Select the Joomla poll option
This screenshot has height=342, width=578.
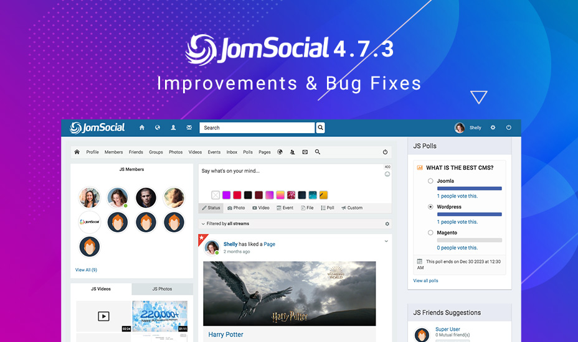point(430,181)
